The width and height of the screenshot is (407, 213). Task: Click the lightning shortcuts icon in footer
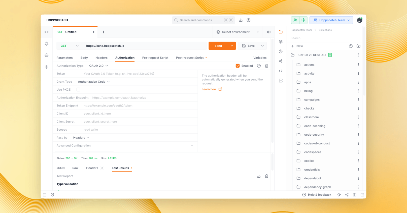click(x=339, y=195)
